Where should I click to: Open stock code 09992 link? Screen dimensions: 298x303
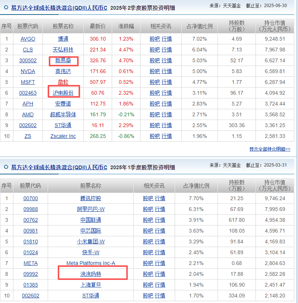pyautogui.click(x=31, y=274)
